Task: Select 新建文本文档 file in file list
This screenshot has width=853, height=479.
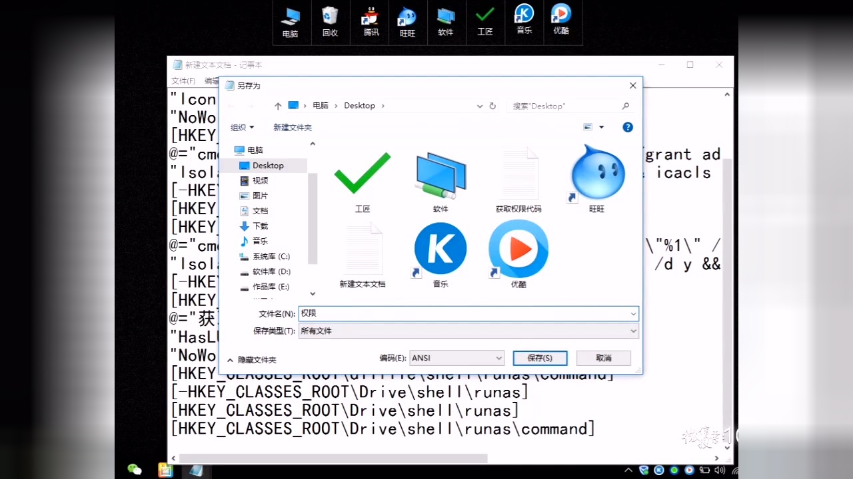Action: click(x=363, y=255)
